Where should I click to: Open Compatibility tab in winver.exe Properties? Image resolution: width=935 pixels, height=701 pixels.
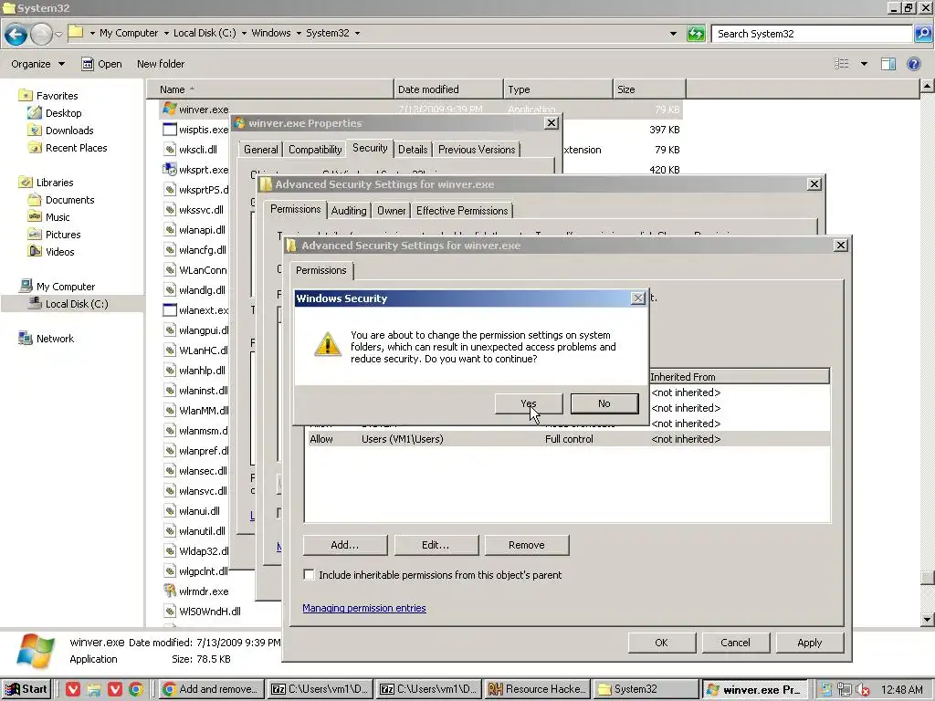point(315,150)
